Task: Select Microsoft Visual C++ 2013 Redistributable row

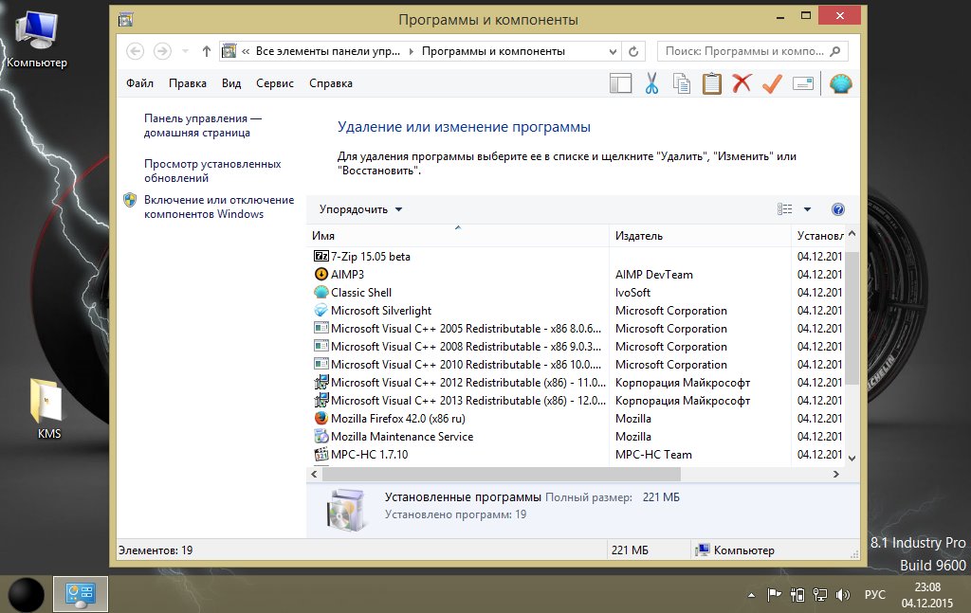Action: click(x=577, y=400)
